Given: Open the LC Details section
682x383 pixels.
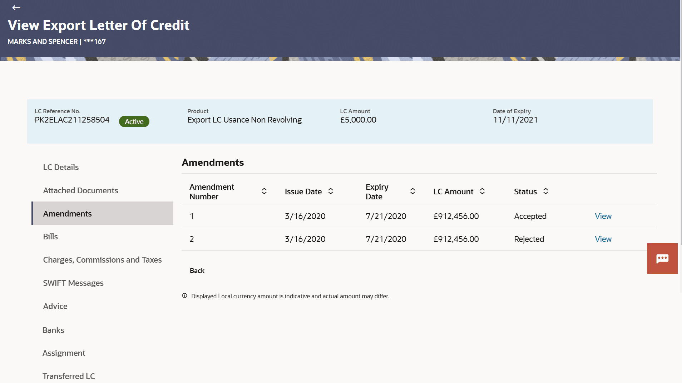Looking at the screenshot, I should click(61, 167).
